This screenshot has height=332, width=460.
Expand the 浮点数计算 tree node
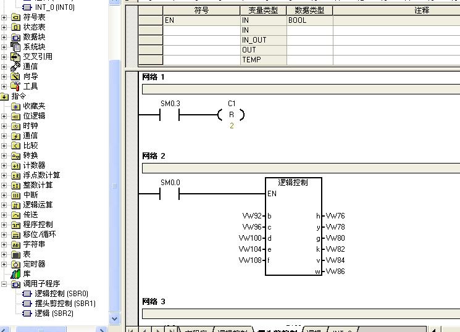pyautogui.click(x=5, y=175)
